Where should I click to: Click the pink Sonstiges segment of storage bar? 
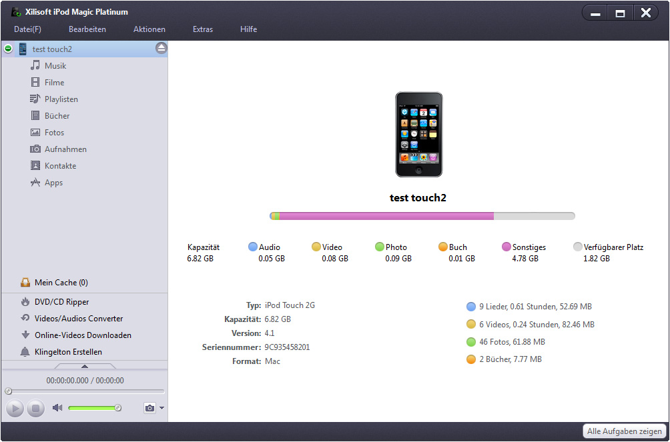click(386, 216)
